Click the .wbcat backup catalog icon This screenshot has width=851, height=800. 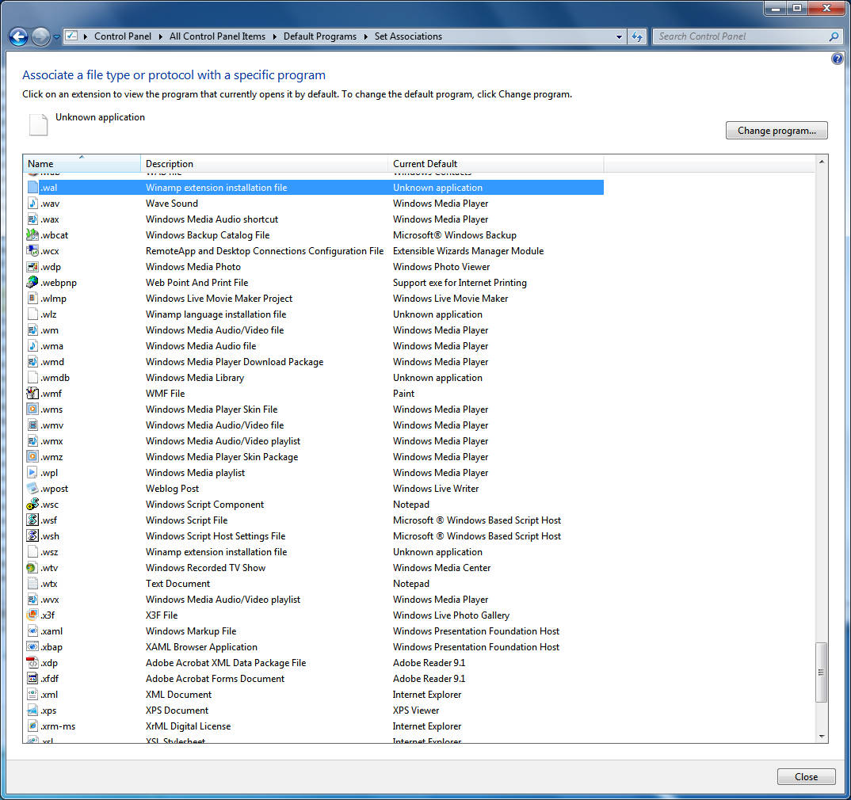(x=32, y=234)
